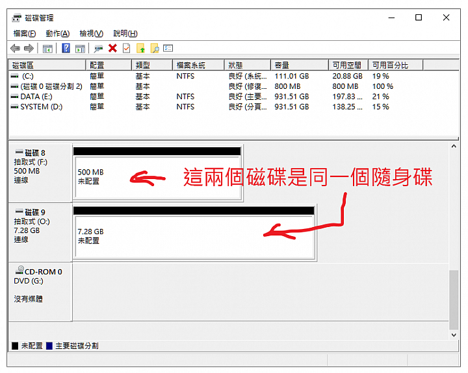
Task: Select the 磁碟 8 抽取式 (F:) disk label
Action: click(40, 173)
